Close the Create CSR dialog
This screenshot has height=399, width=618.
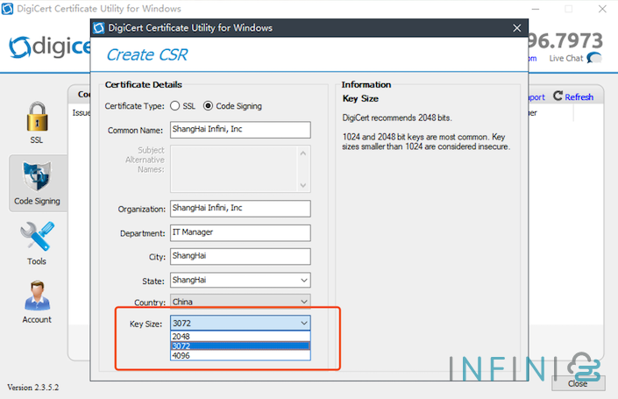(517, 28)
